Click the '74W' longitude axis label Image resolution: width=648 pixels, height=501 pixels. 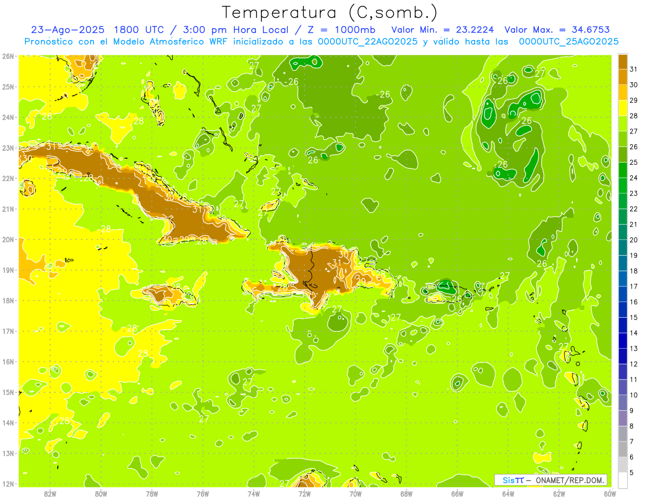(253, 493)
